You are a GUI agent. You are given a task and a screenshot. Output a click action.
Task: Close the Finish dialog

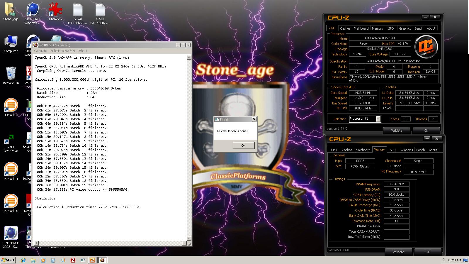pyautogui.click(x=254, y=119)
